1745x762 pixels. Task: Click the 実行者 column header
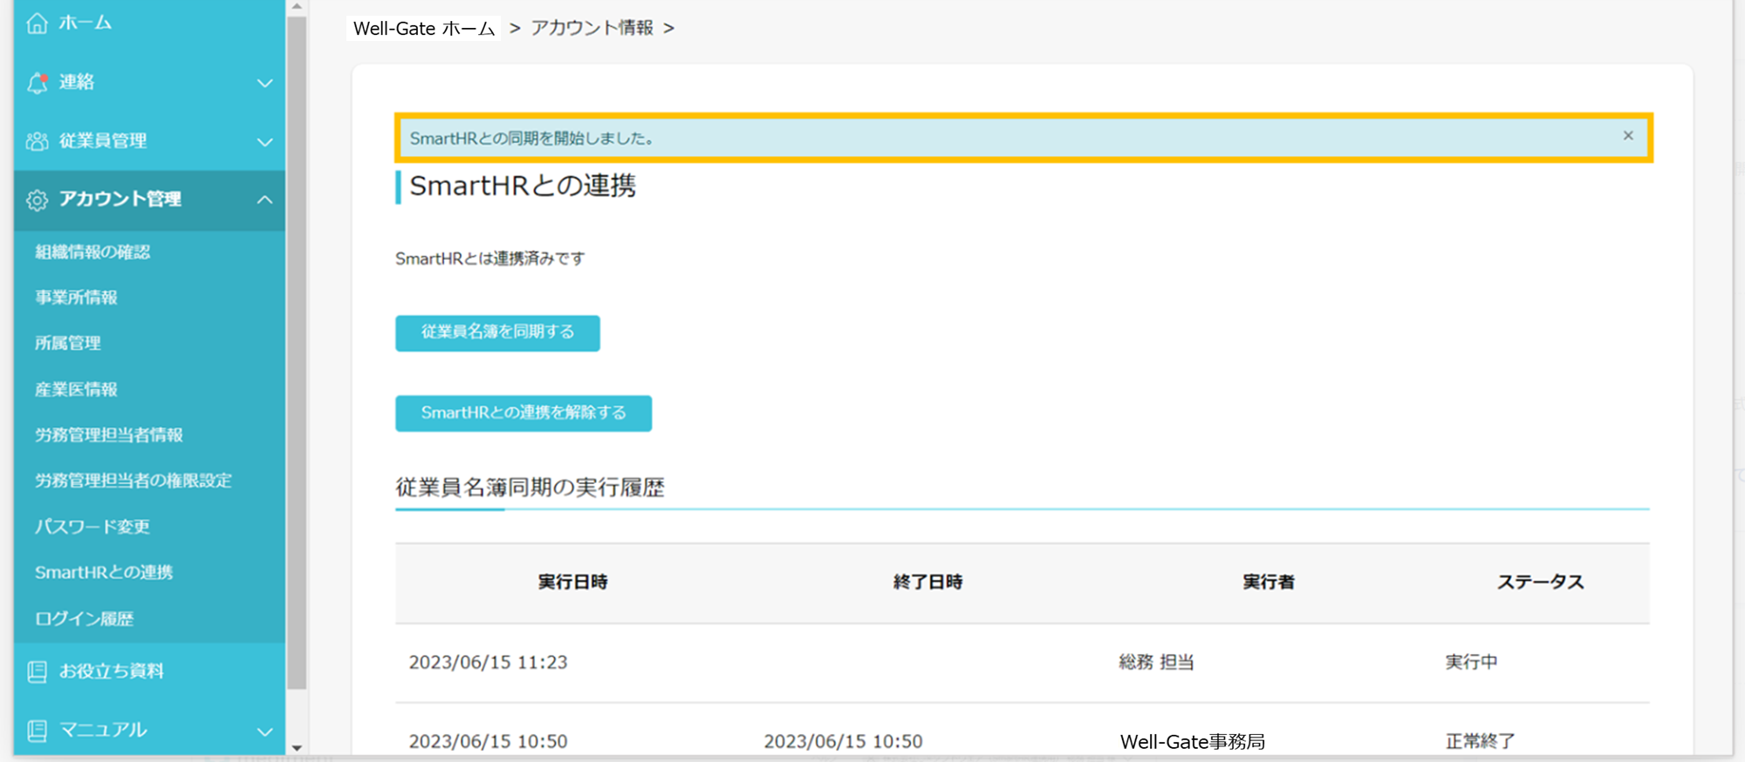[x=1269, y=582]
